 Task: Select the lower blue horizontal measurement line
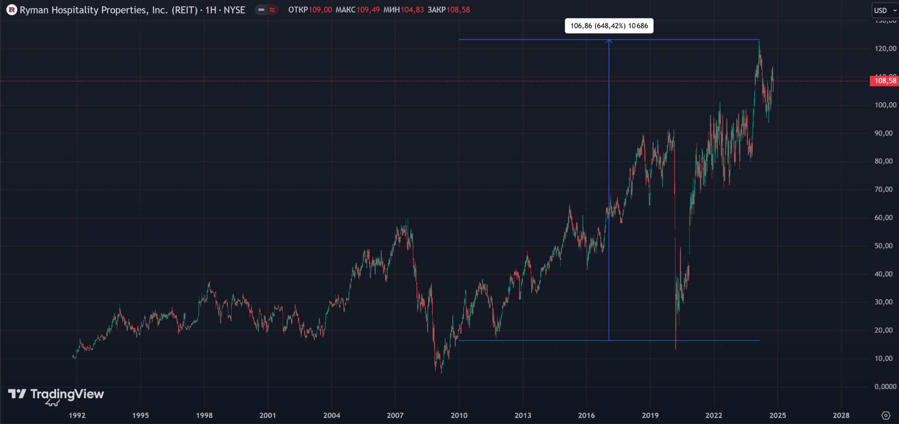point(527,341)
